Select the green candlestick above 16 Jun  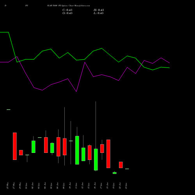(x=96, y=160)
